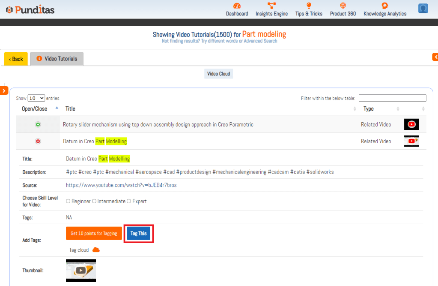
Task: Open the Insights Engine icon
Action: click(271, 6)
